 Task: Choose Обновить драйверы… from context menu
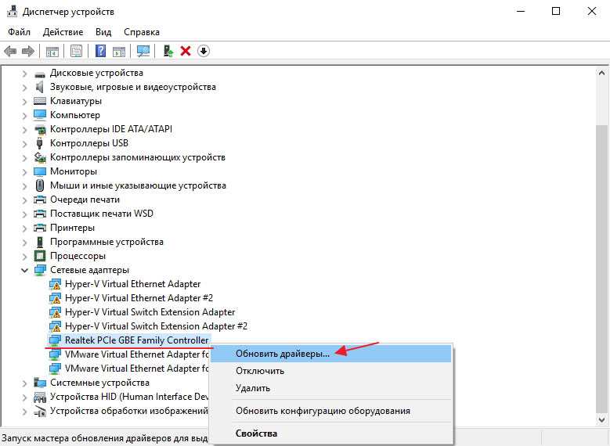(330, 354)
